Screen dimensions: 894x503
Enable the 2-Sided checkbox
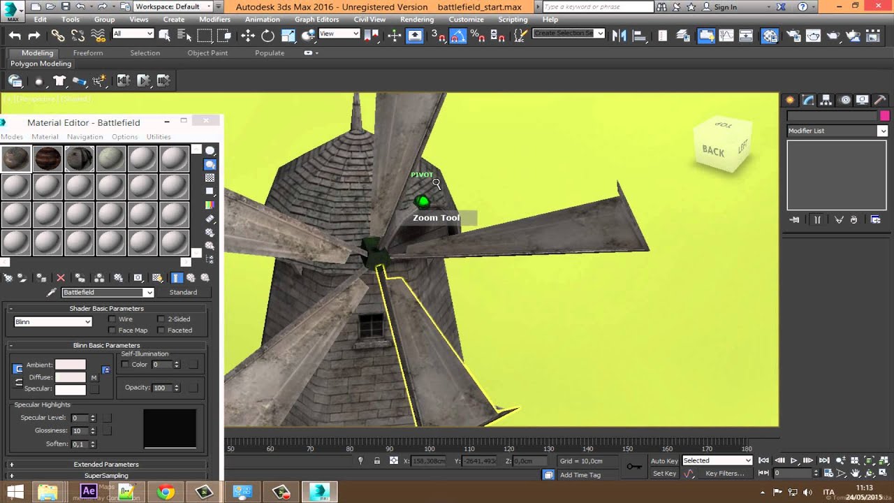coord(161,319)
